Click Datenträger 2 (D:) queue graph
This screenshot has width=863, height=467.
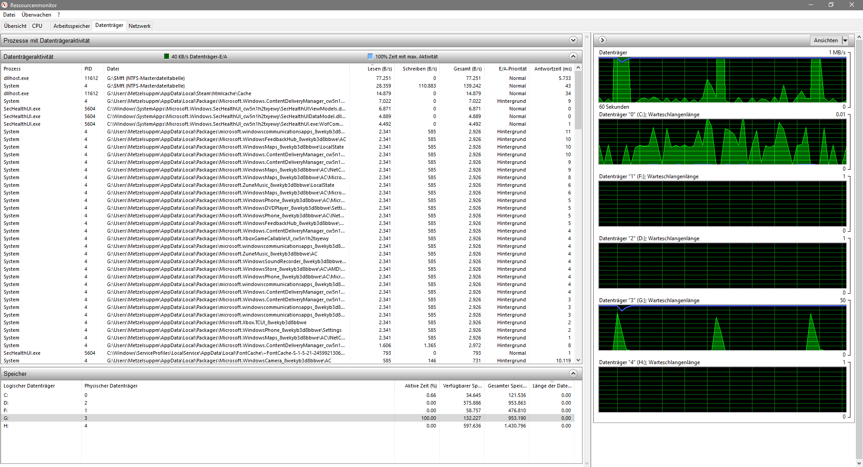pos(722,266)
